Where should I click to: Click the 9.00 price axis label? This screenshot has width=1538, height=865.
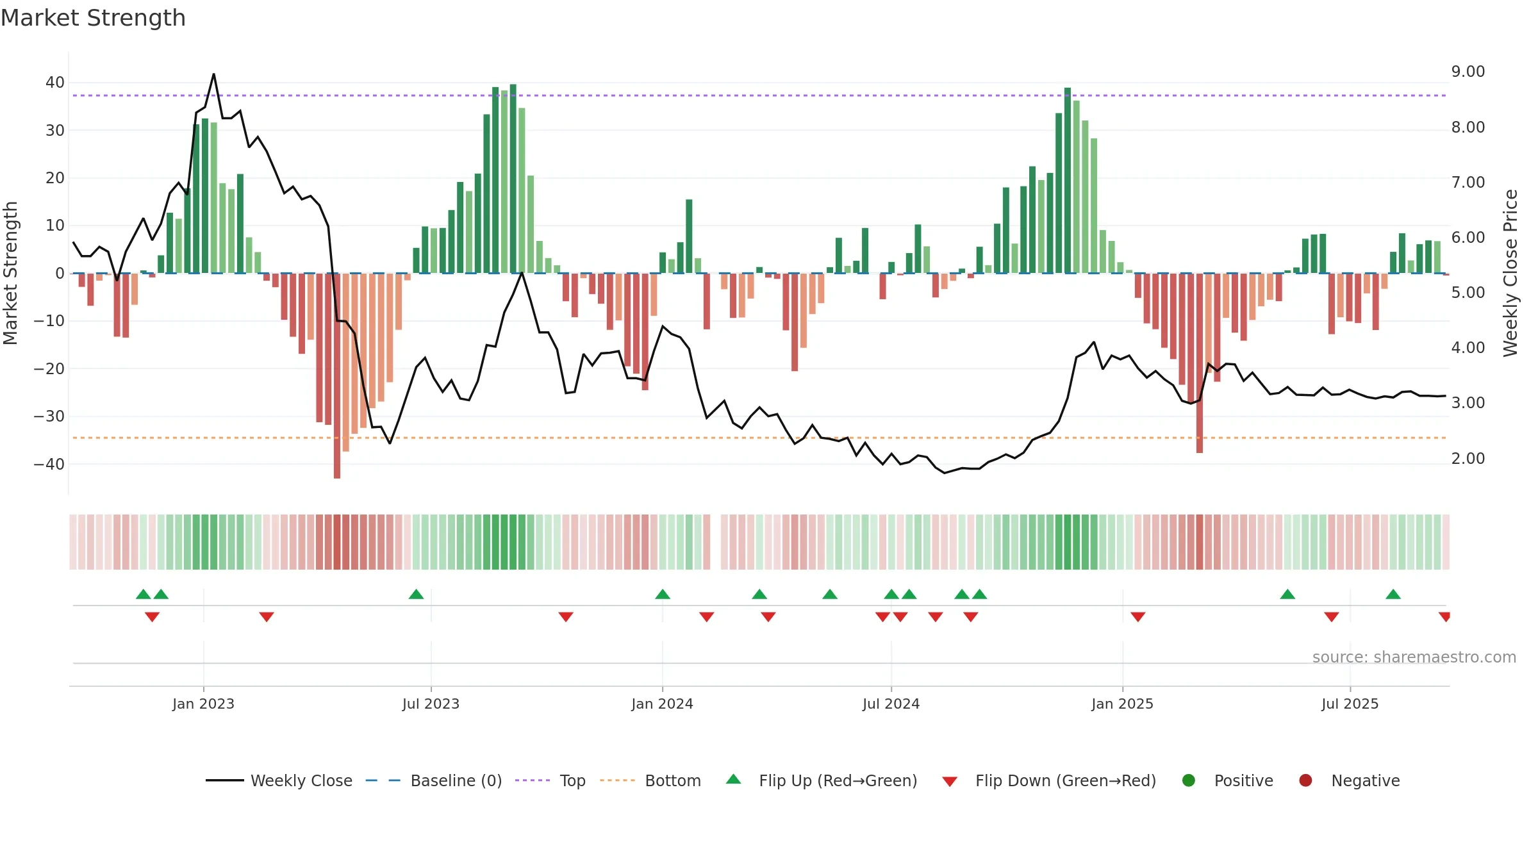[1468, 71]
